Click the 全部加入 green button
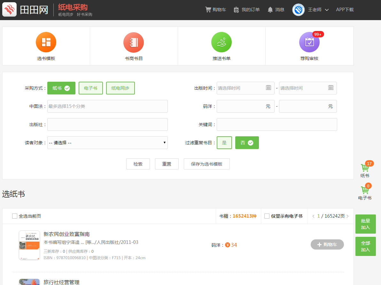This screenshot has height=285, width=381. click(365, 246)
